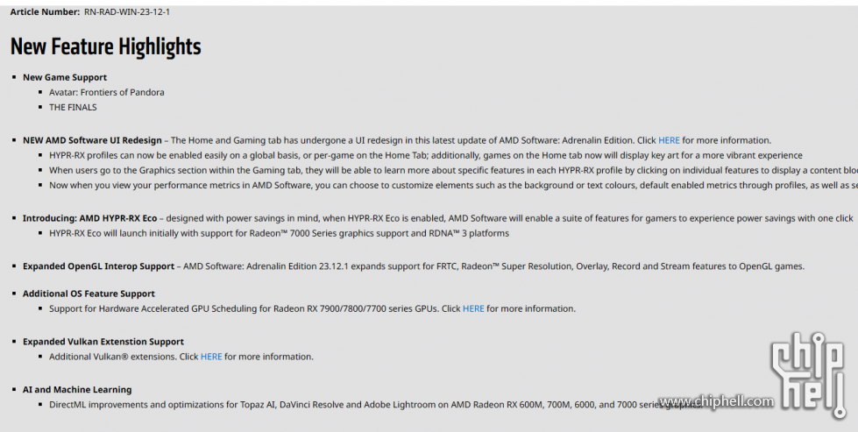Open the HERE link for Vulkan extensions

click(x=211, y=358)
